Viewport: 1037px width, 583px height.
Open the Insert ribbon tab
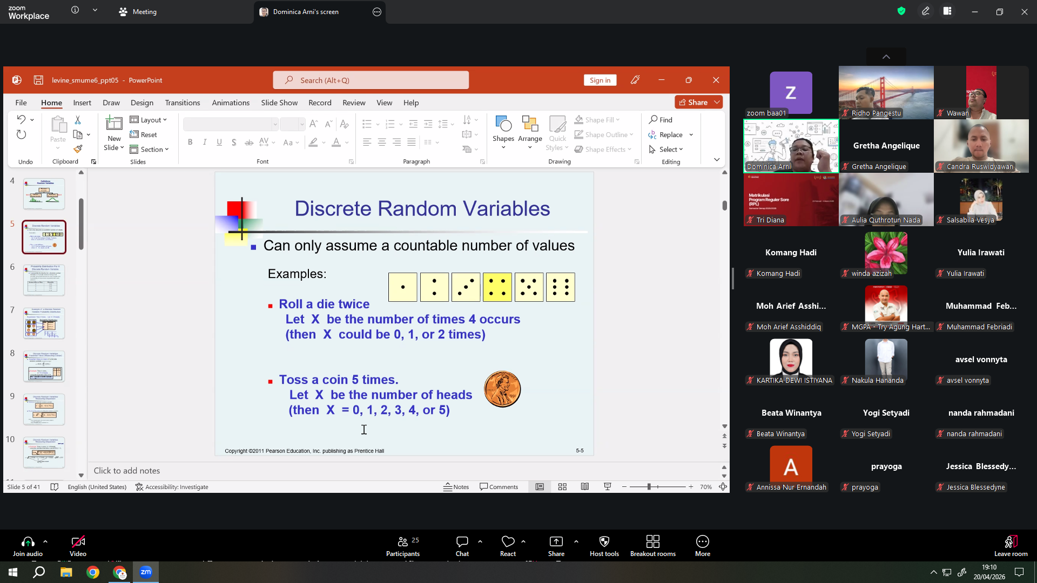(82, 103)
